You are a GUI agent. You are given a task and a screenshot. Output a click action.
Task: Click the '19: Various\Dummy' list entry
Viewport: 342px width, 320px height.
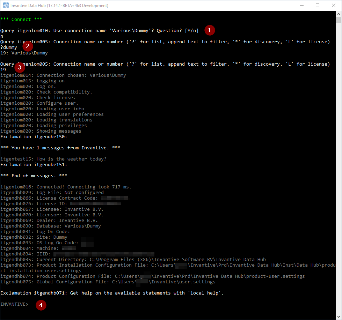click(x=24, y=53)
